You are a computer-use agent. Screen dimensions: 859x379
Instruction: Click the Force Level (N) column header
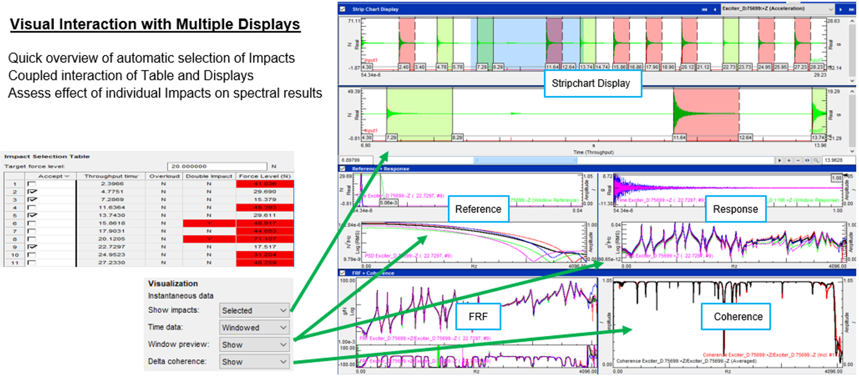(x=264, y=176)
